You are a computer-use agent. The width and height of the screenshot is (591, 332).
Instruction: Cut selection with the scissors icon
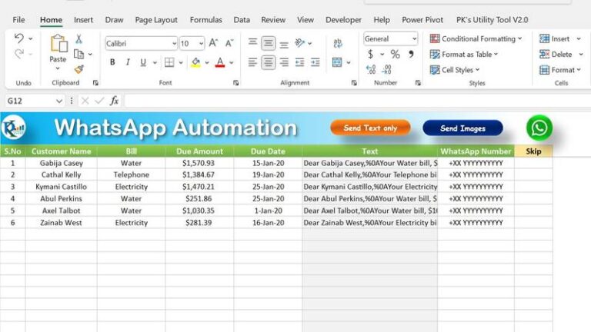pyautogui.click(x=78, y=38)
